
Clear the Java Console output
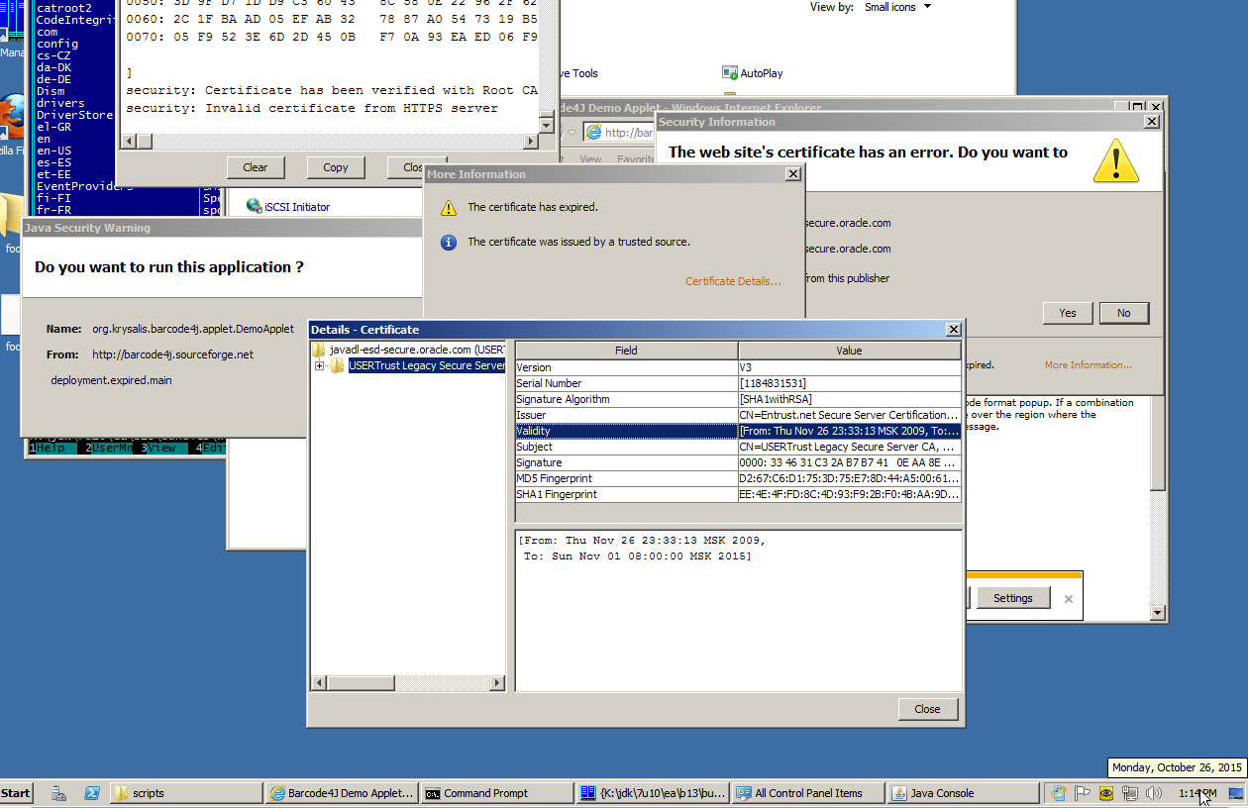coord(256,167)
